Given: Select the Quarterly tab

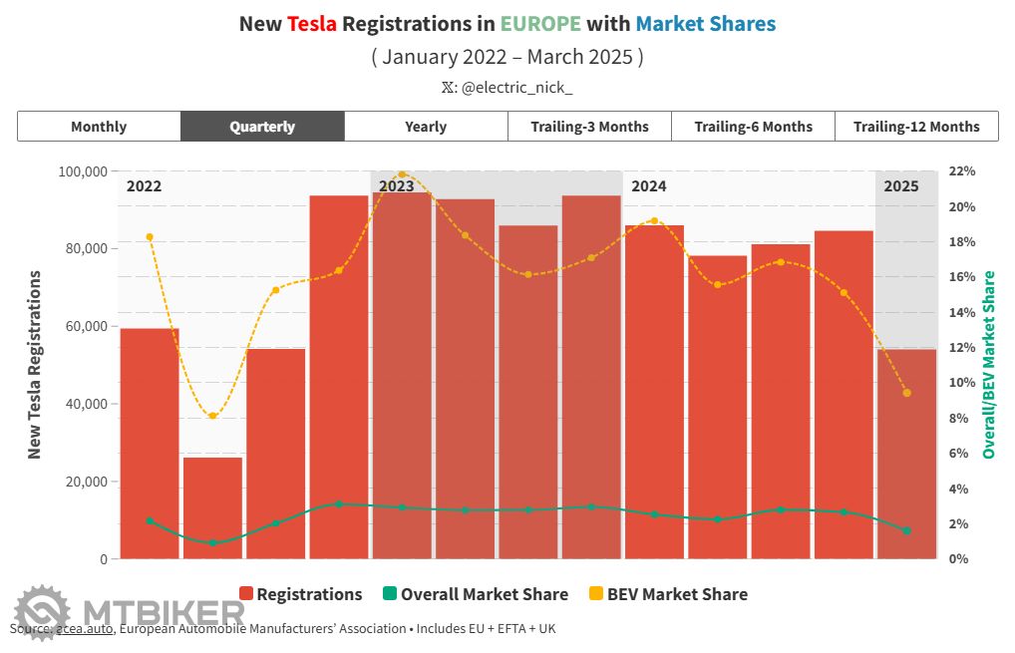Looking at the screenshot, I should [x=262, y=127].
